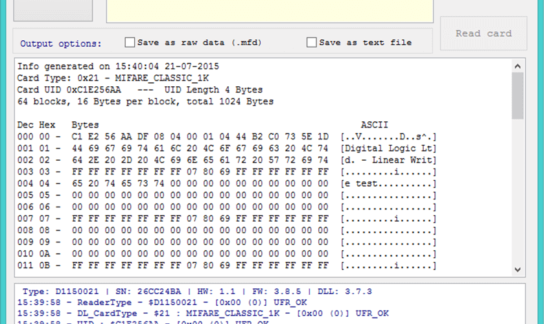Click the dump panel's vertical scrollbar thumb
The height and width of the screenshot is (324, 549).
click(517, 95)
